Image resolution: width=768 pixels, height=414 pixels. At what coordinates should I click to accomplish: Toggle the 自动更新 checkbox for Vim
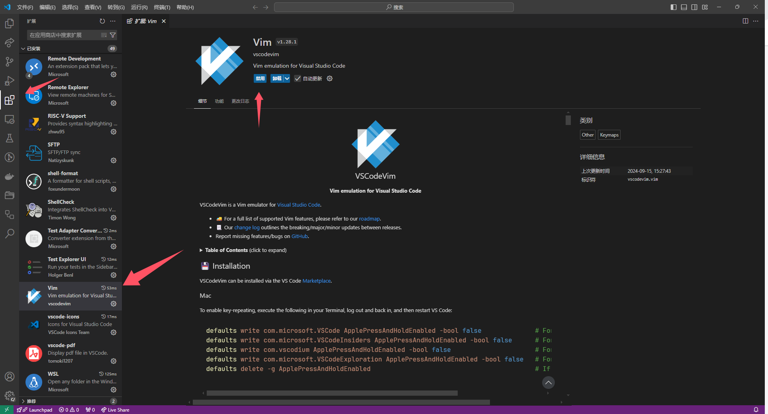(x=298, y=78)
